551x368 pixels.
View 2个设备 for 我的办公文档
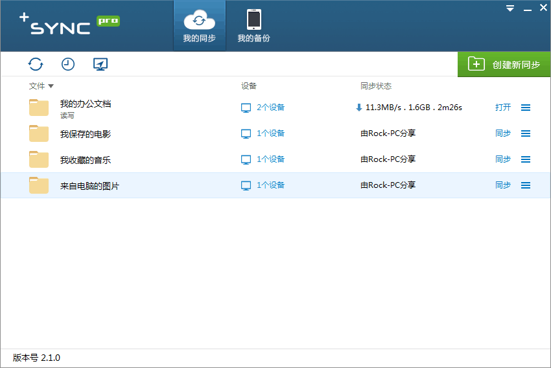coord(263,108)
